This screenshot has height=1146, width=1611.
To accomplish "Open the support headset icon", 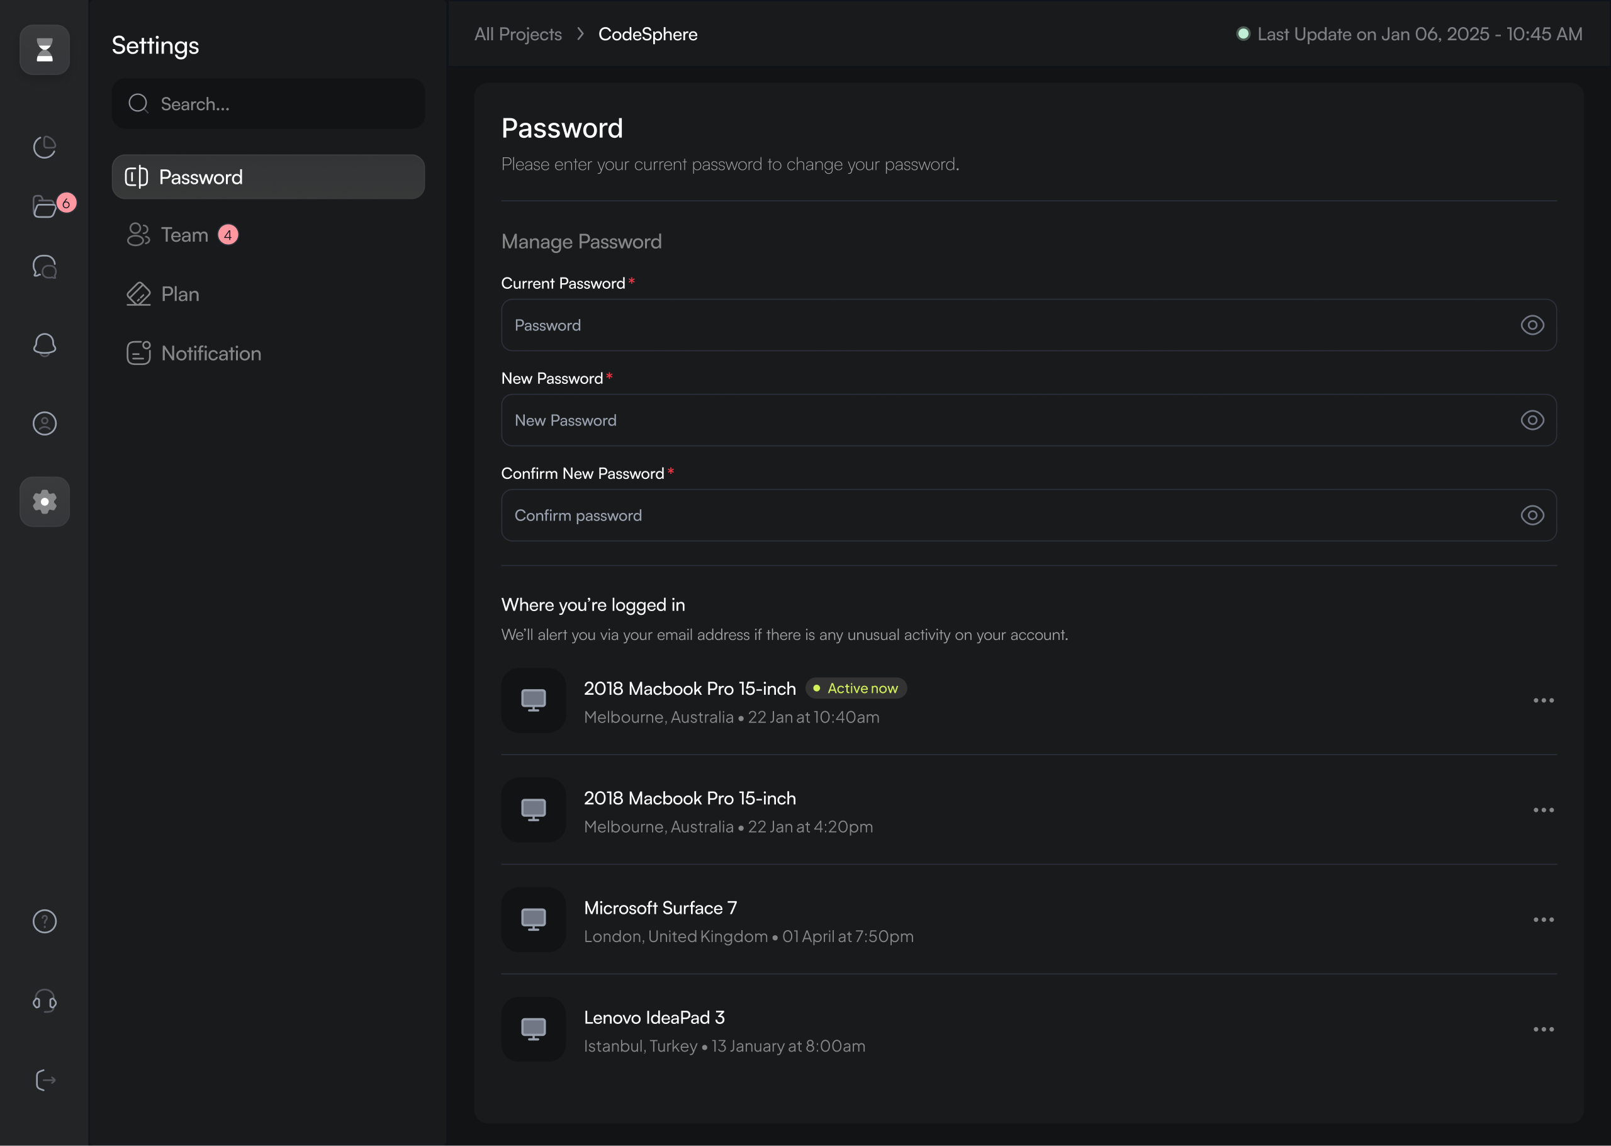I will tap(45, 1001).
